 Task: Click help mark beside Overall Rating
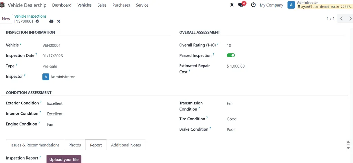(x=218, y=44)
